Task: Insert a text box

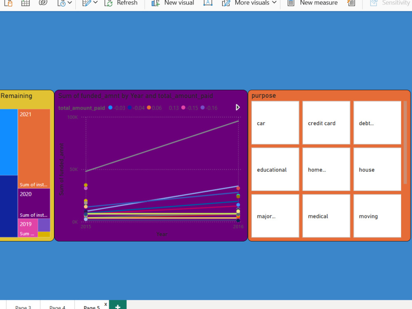Action: (x=208, y=3)
